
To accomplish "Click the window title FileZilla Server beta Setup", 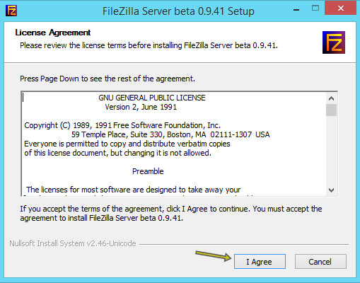I will pyautogui.click(x=178, y=11).
